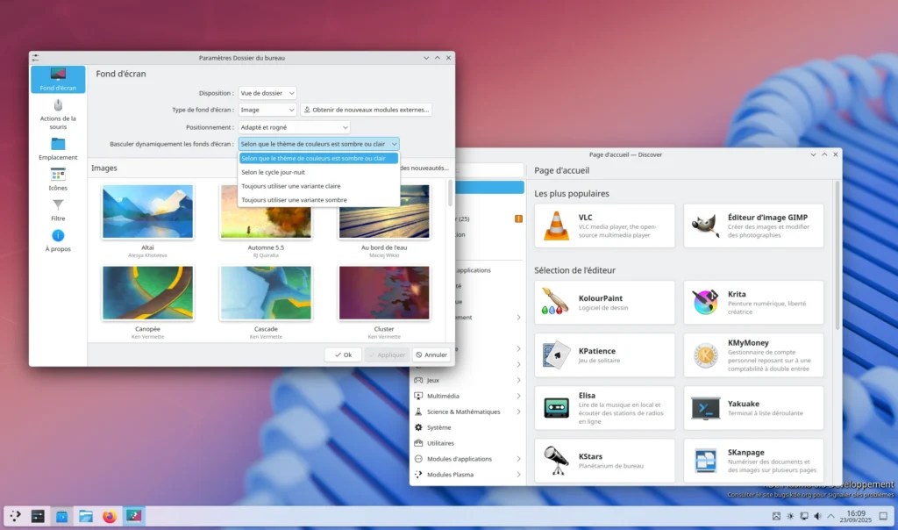Click the KStars telescope icon
This screenshot has width=898, height=530.
(556, 461)
